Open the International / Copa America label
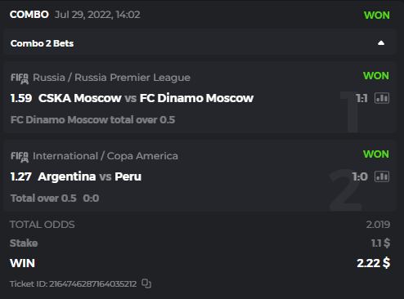The image size is (404, 299). (105, 156)
